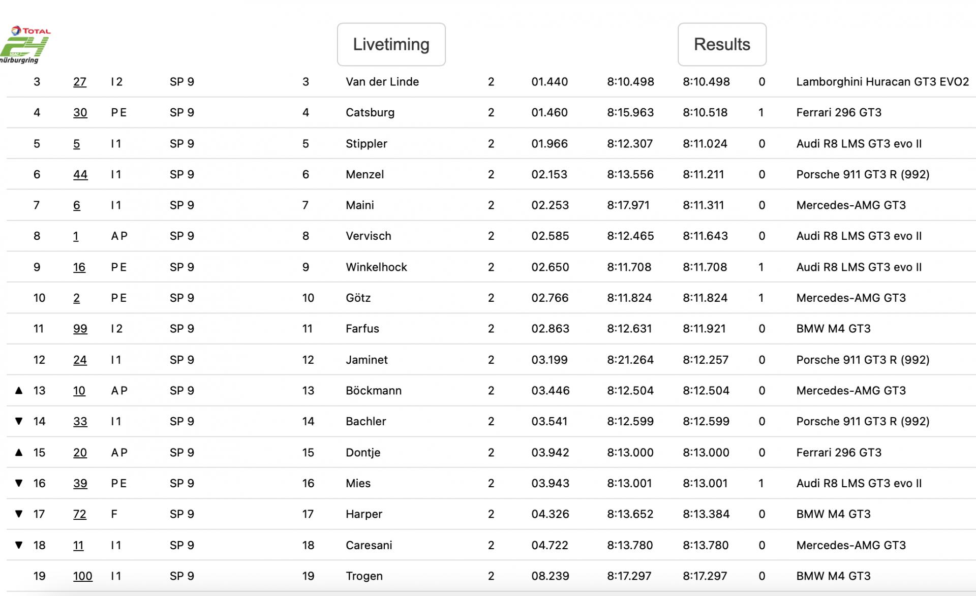
Task: Open the Livetiming tab
Action: [x=391, y=44]
